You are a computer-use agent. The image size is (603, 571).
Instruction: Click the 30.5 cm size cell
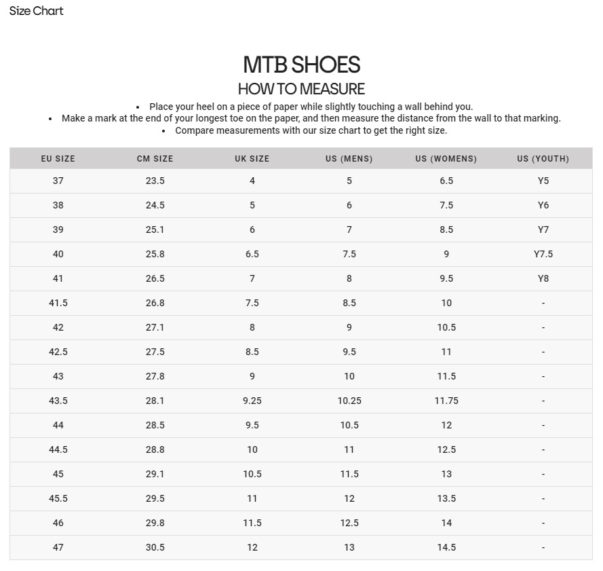155,547
